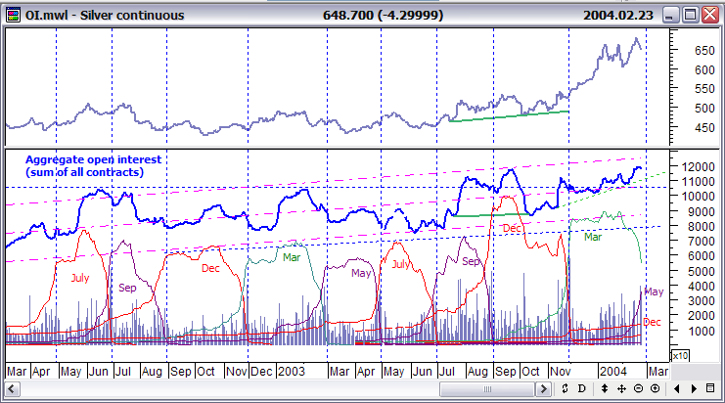Click the 2004 year marker on time axis

click(x=614, y=372)
